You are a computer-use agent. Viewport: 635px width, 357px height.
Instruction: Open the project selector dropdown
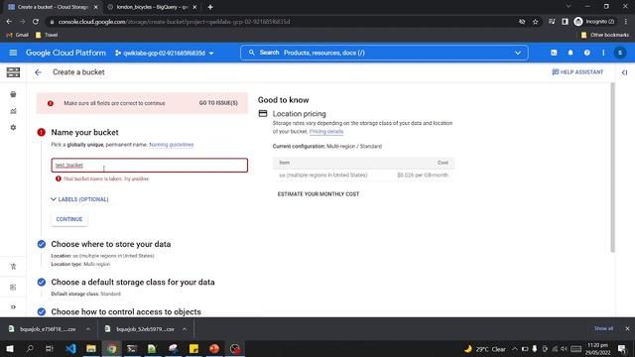(x=164, y=53)
